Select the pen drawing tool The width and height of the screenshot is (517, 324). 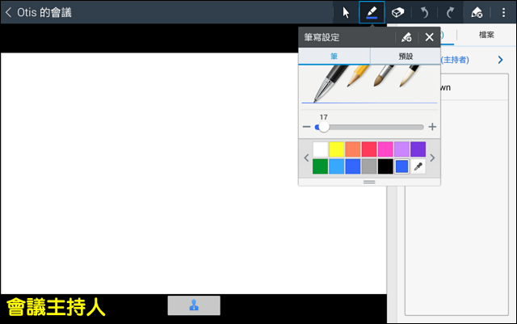point(372,13)
